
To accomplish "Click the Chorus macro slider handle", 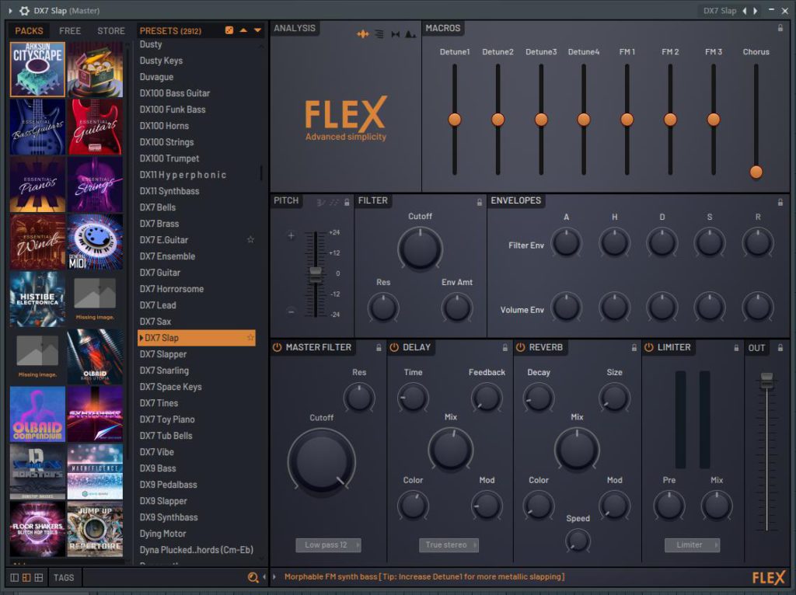I will pos(756,172).
